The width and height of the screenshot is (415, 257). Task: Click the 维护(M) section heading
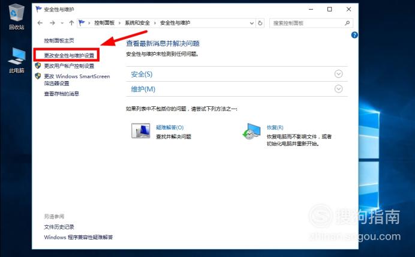(x=143, y=89)
